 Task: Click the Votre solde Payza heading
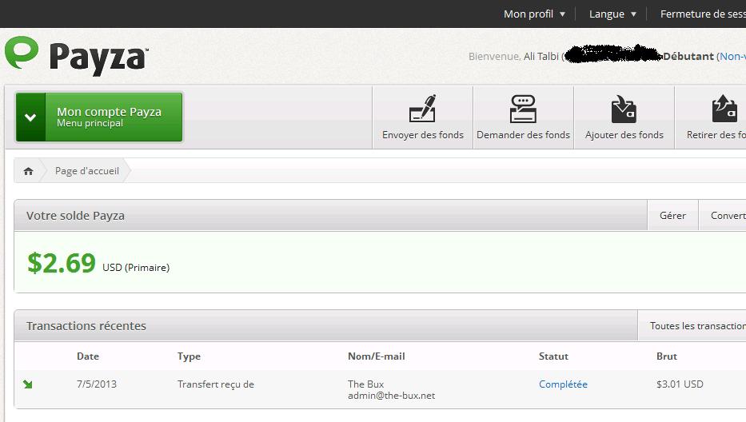click(75, 216)
